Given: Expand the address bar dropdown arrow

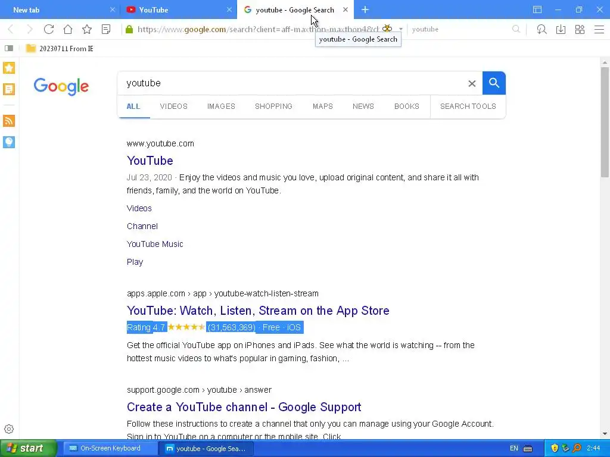Looking at the screenshot, I should [x=401, y=29].
